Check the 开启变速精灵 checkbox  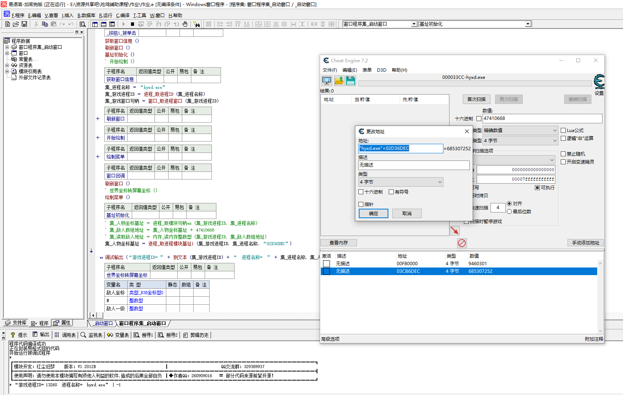tap(563, 162)
